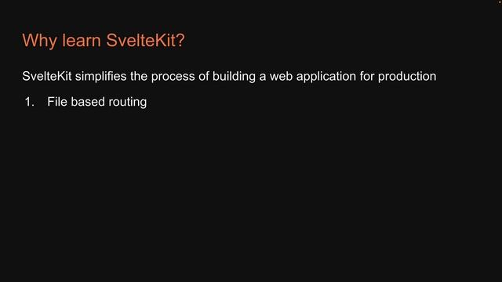Click the word 'learn' in the heading
Screen dimensions: 502x282
(82, 40)
